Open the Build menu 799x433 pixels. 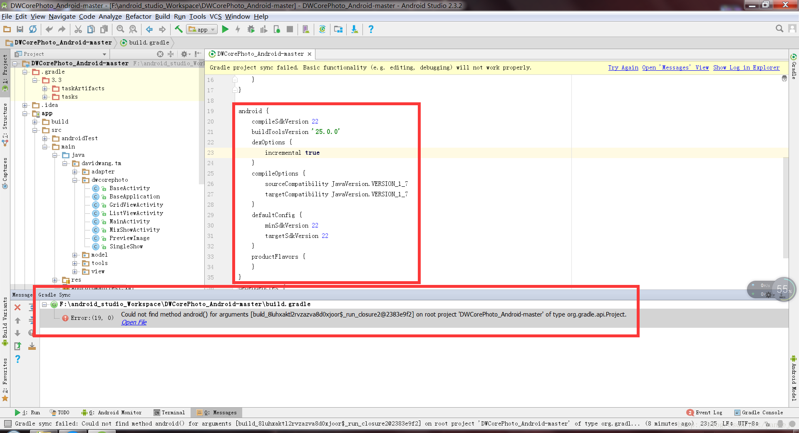162,17
